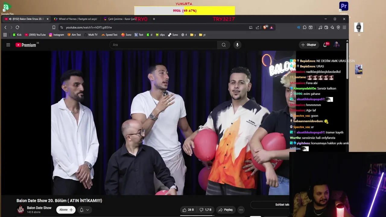386x217 pixels.
Task: Open site settings icon beside the URL
Action: tap(62, 27)
